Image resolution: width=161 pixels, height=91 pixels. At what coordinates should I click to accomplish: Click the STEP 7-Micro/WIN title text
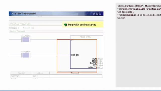pos(25,14)
